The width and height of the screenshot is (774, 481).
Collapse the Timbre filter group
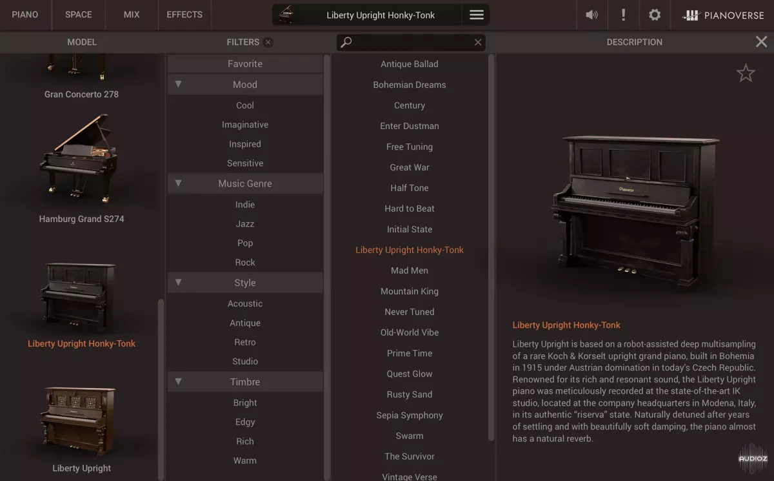point(178,382)
